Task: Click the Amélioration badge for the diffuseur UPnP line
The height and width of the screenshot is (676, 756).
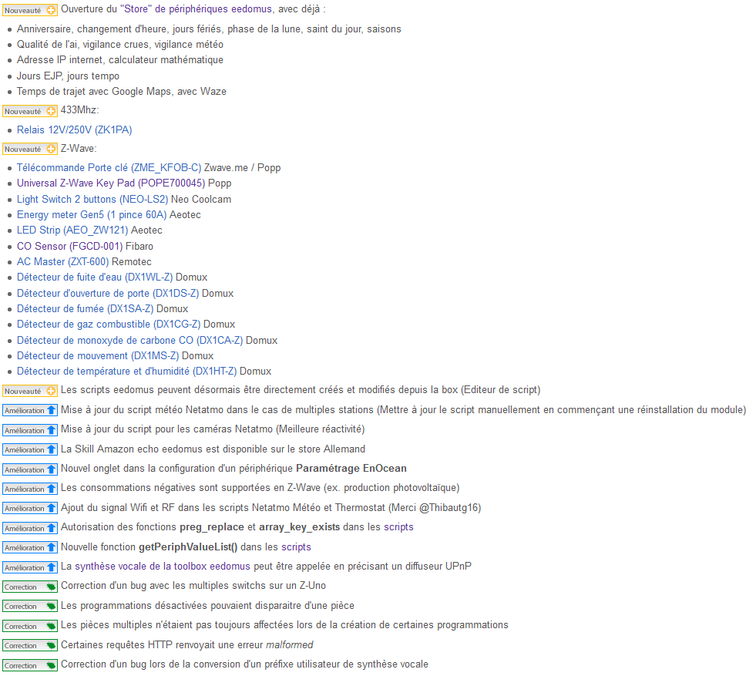Action: [x=30, y=567]
